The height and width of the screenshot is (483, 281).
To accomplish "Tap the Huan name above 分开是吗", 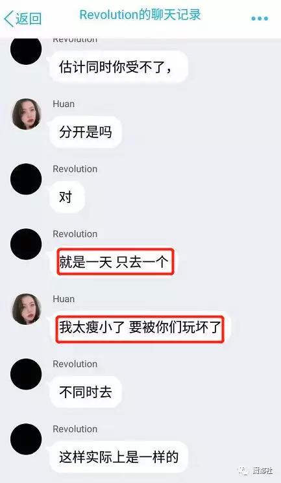I will point(64,104).
